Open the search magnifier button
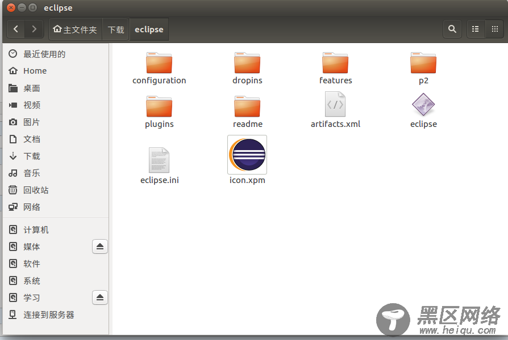Viewport: 508px width, 340px height. (452, 29)
